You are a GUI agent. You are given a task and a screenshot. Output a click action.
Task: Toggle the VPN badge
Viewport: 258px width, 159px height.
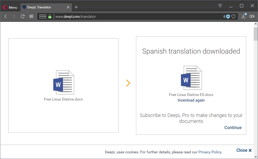click(43, 16)
